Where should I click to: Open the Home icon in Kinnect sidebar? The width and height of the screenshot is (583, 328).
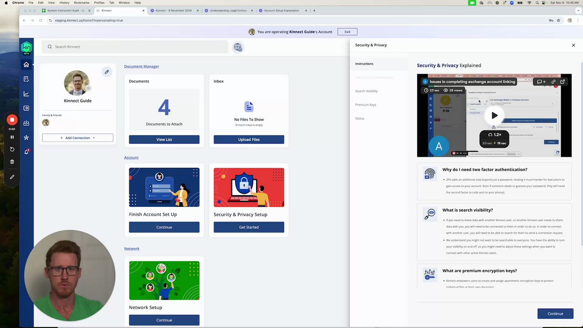tap(26, 65)
